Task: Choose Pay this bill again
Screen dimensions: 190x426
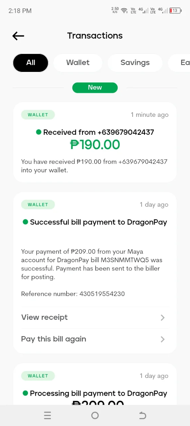Action: (95, 339)
